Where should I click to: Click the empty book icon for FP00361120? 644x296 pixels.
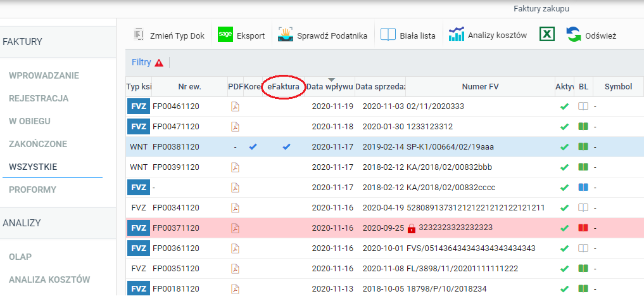(x=583, y=248)
